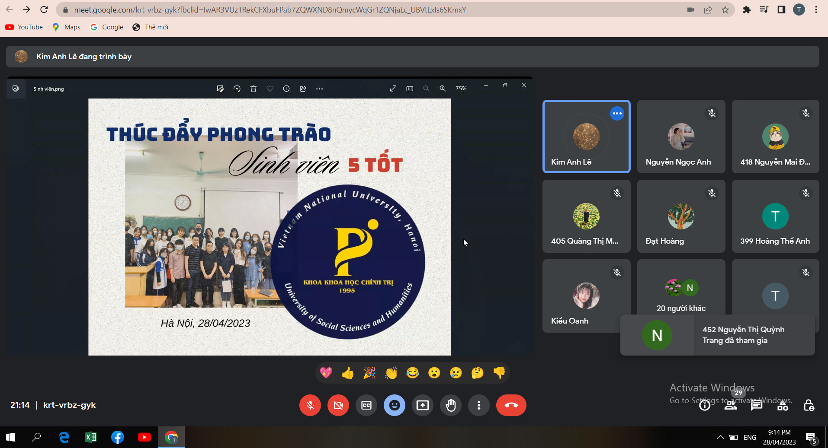Open the ENG language input switcher
The image size is (828, 448).
tap(750, 437)
